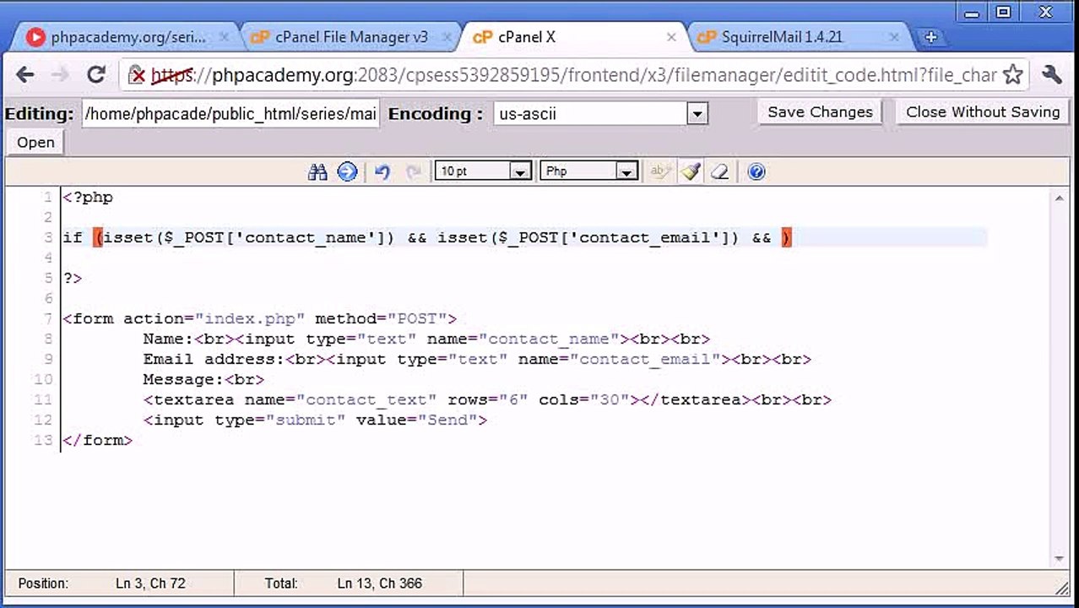Toggle word wrap (ab icon)

(659, 171)
